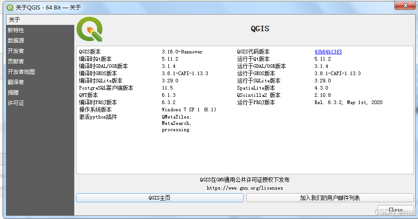Switch to the 翻译者 tab

[40, 82]
